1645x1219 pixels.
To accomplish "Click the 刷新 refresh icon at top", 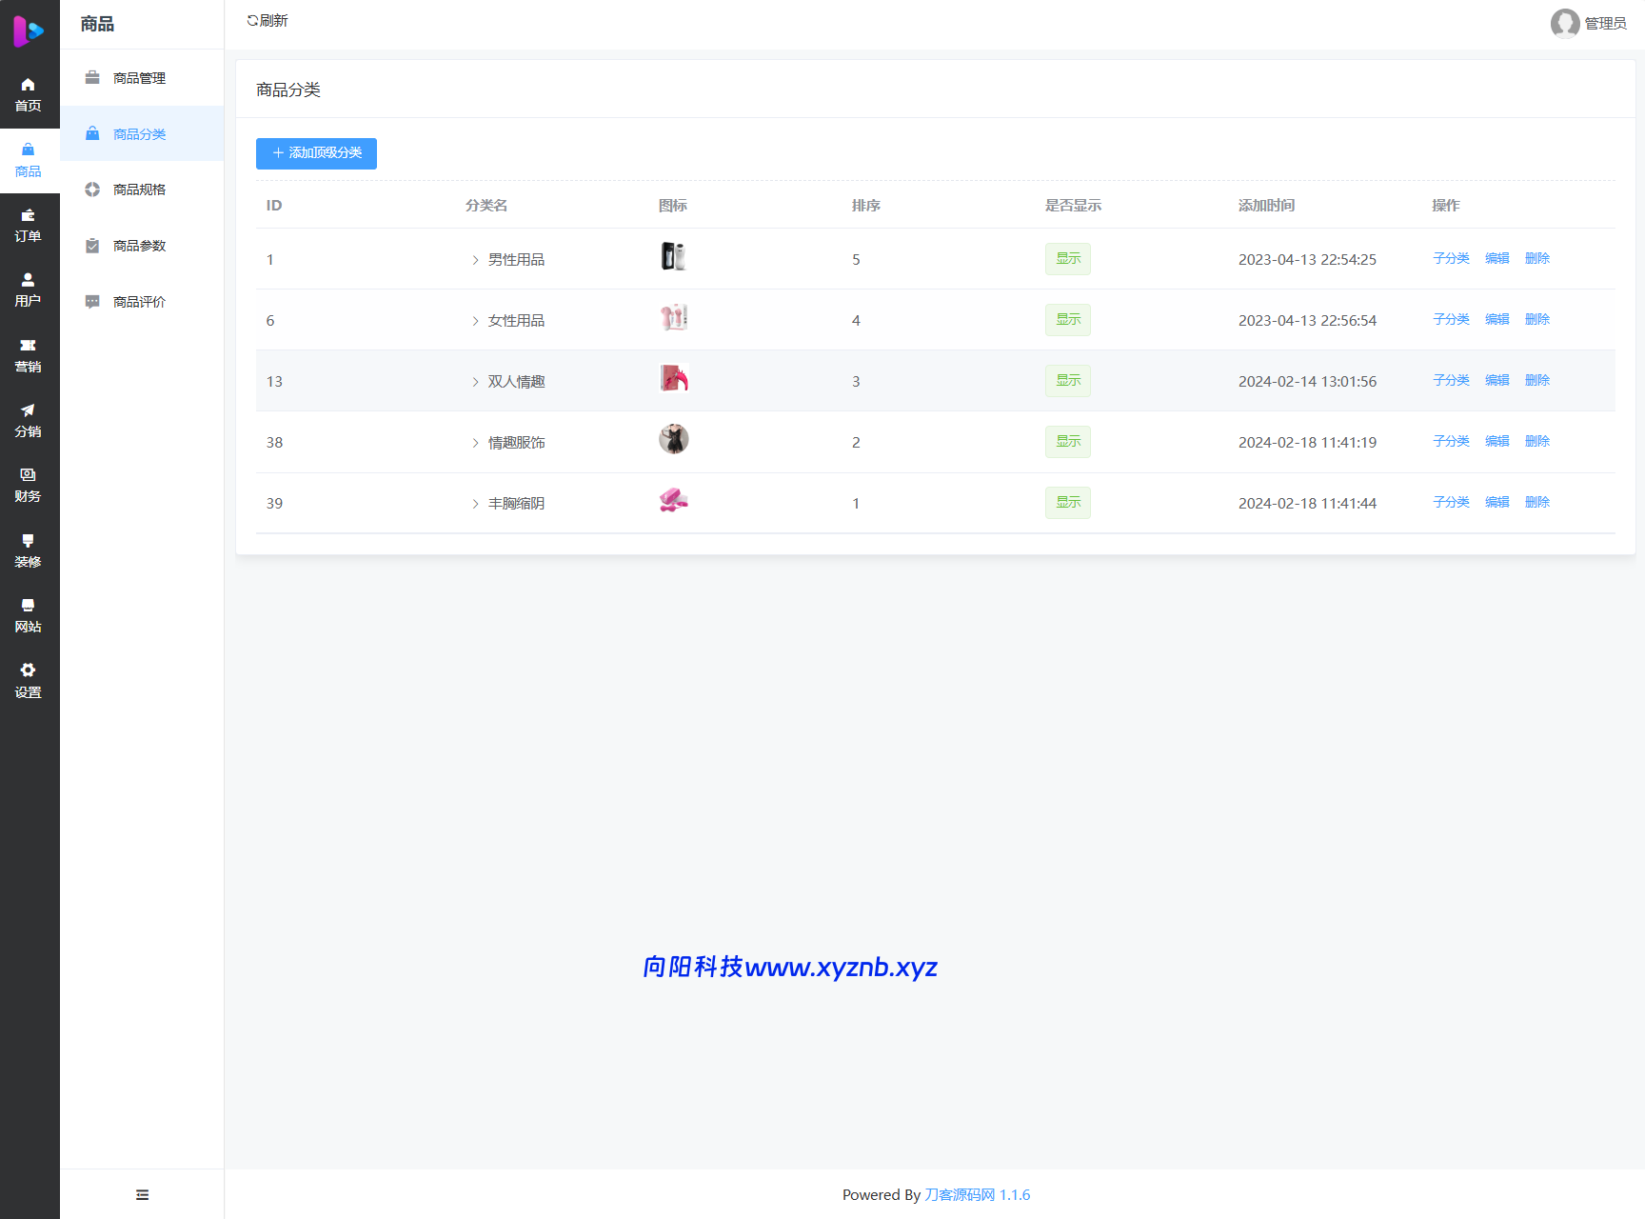I will (x=252, y=20).
